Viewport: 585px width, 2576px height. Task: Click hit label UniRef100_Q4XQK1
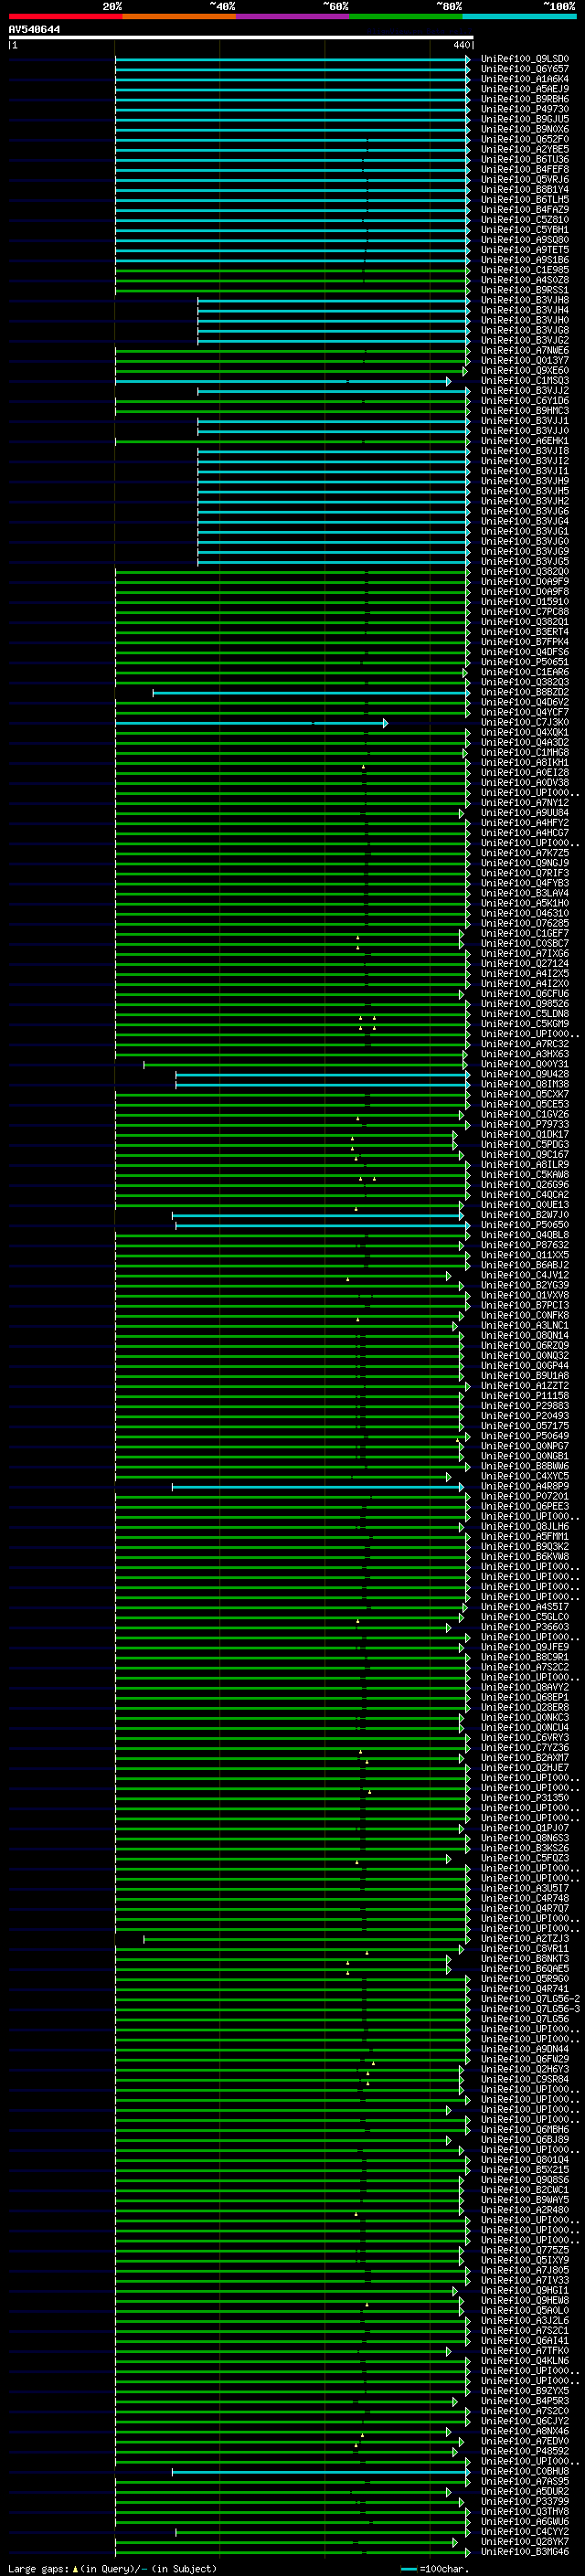524,733
